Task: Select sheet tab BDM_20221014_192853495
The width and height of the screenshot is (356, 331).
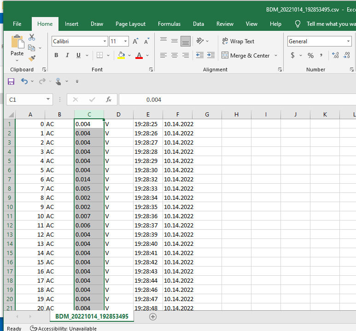Action: [92, 316]
